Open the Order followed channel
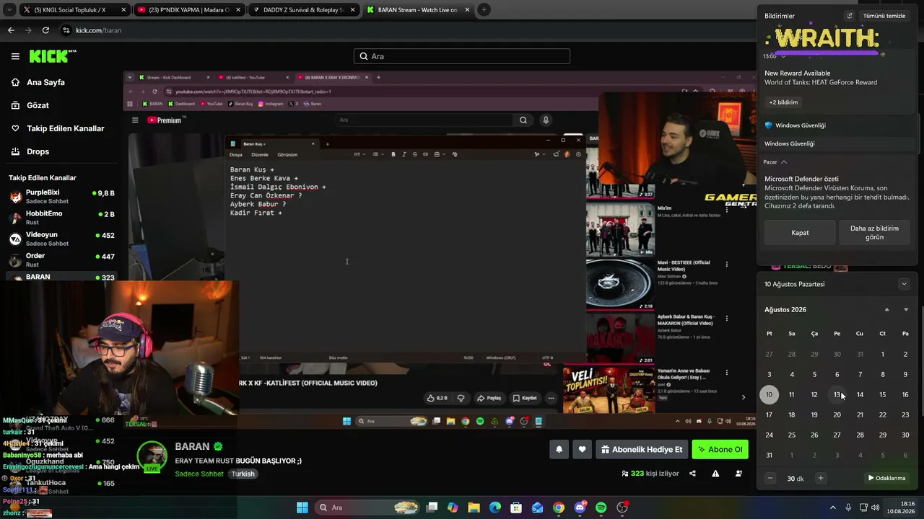Image resolution: width=924 pixels, height=519 pixels. (x=61, y=259)
